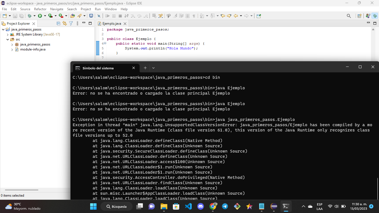
Task: Maximize the Project Explorer view
Action: point(90,23)
